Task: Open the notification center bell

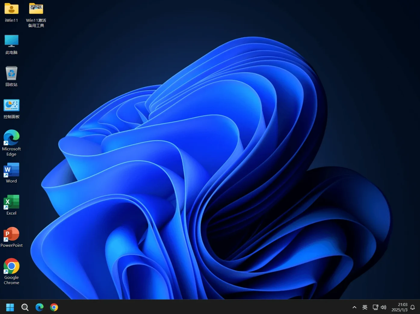Action: click(413, 307)
